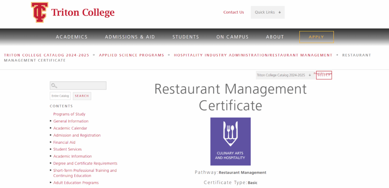
Task: Open the About menu
Action: pyautogui.click(x=275, y=37)
